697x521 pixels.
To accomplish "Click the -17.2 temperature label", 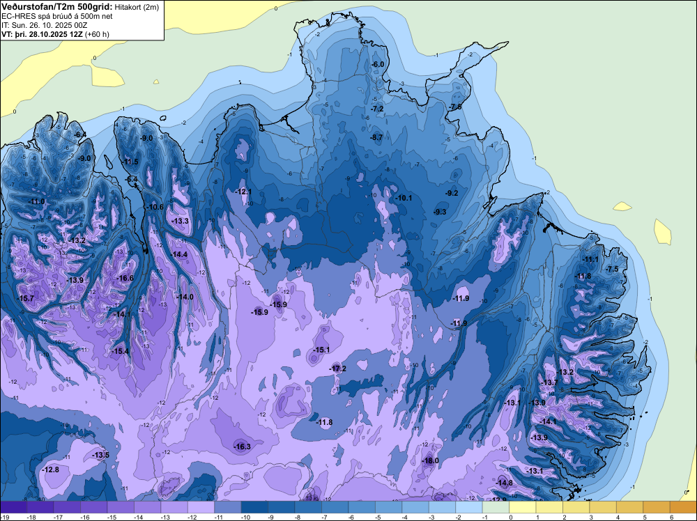I will [x=337, y=368].
